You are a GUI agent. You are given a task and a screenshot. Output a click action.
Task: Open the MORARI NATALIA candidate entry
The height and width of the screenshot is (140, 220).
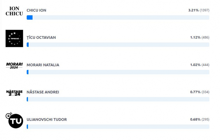tap(43, 65)
